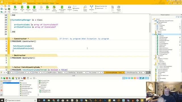Viewport: 182px width, 102px height.
Task: Click the Windows taskbar search box
Action: coord(21,100)
